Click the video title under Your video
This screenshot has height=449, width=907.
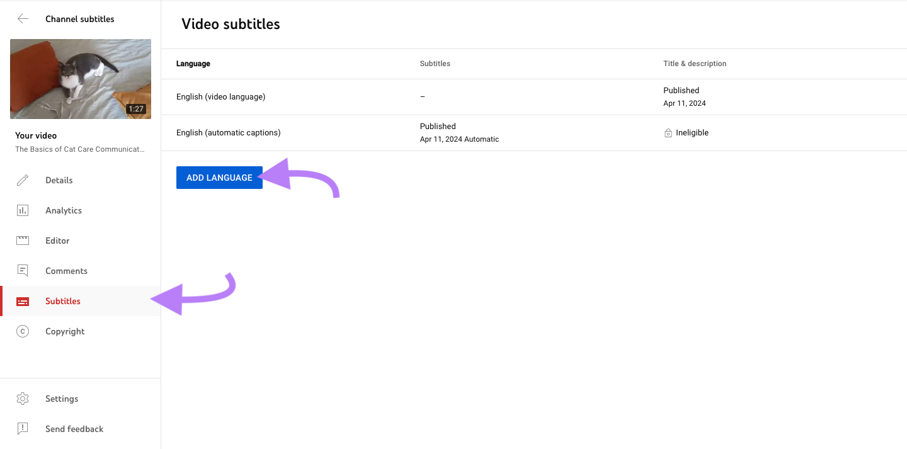pyautogui.click(x=80, y=149)
